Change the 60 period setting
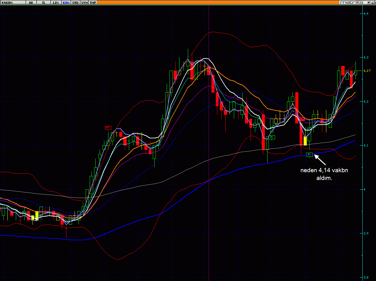Screen dimensions: 376x281 [x=31, y=2]
